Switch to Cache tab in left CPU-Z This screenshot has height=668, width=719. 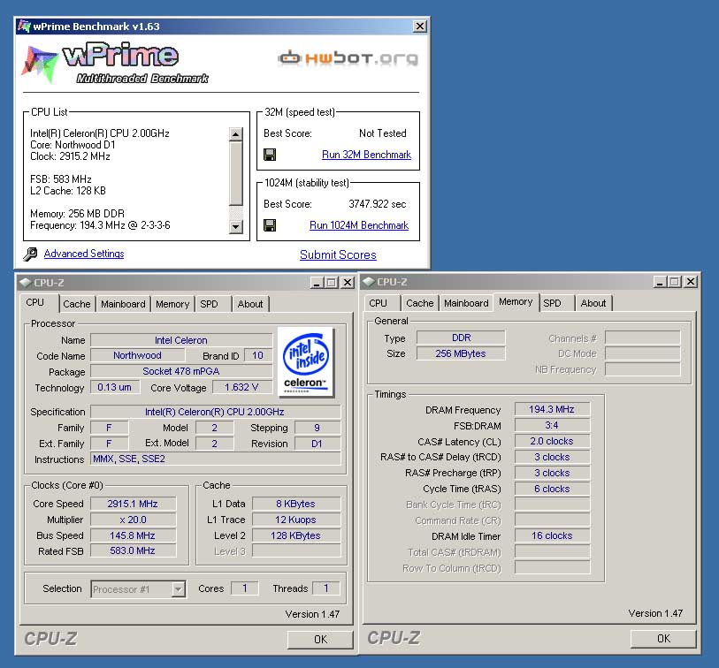click(x=77, y=304)
